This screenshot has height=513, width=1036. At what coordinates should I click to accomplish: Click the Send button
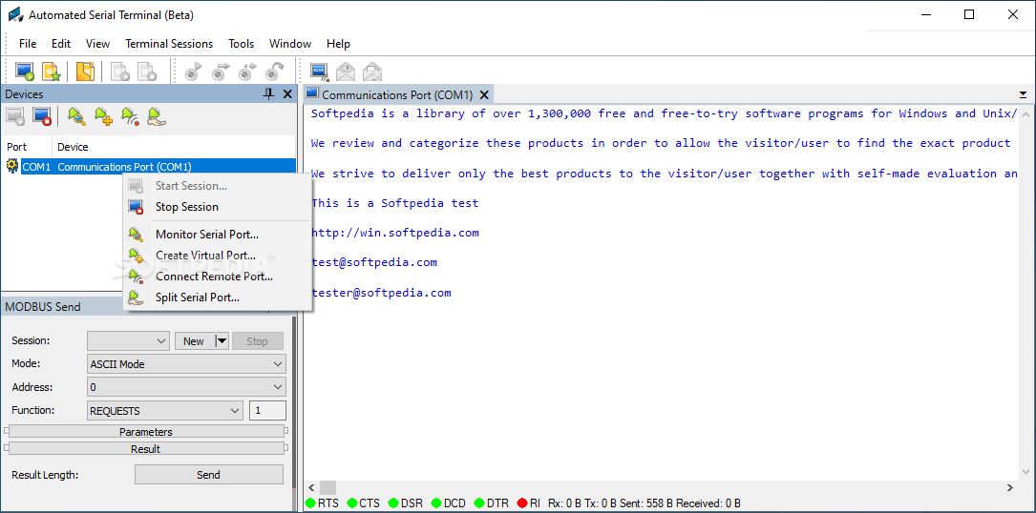pos(209,475)
